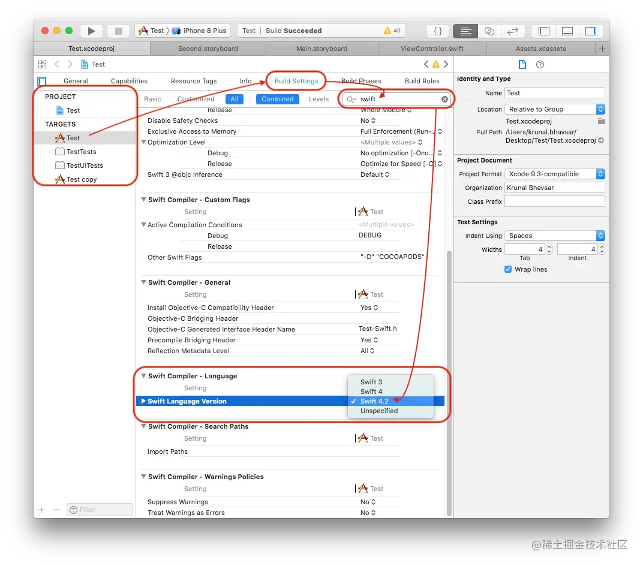The height and width of the screenshot is (566, 643).
Task: Choose file location via folder icon
Action: point(601,121)
